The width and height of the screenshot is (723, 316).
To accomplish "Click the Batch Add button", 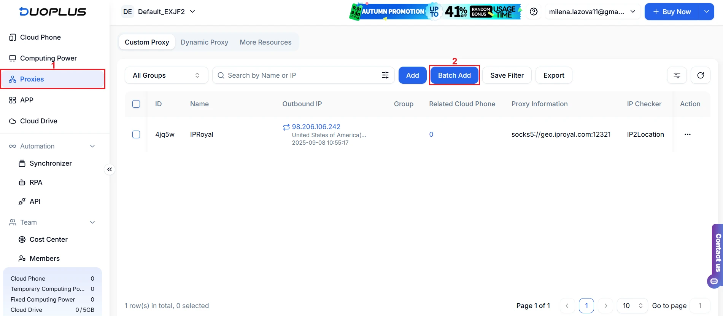I will 454,75.
